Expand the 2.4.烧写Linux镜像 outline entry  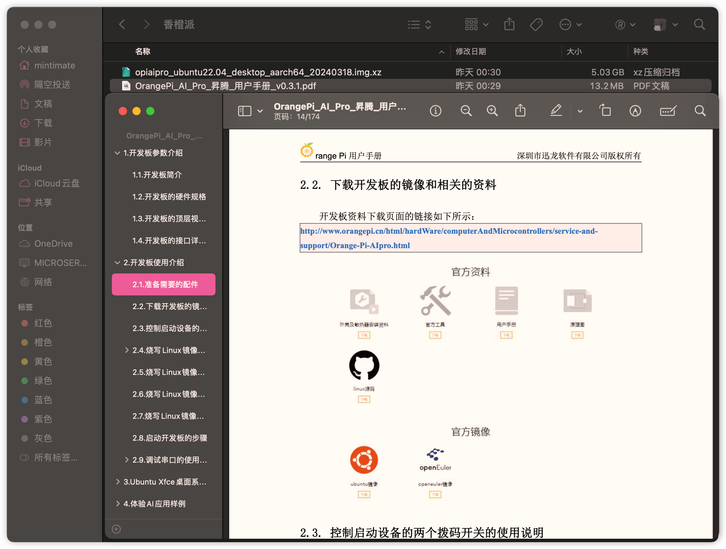(127, 350)
